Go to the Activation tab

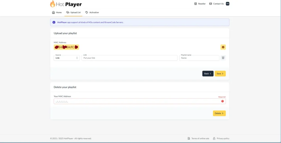tap(92, 12)
